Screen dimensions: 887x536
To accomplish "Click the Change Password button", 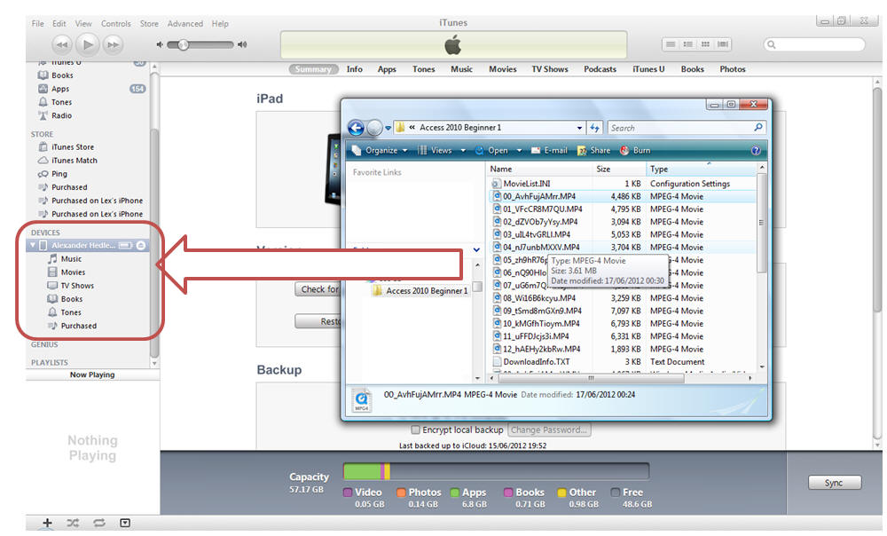I will coord(549,430).
